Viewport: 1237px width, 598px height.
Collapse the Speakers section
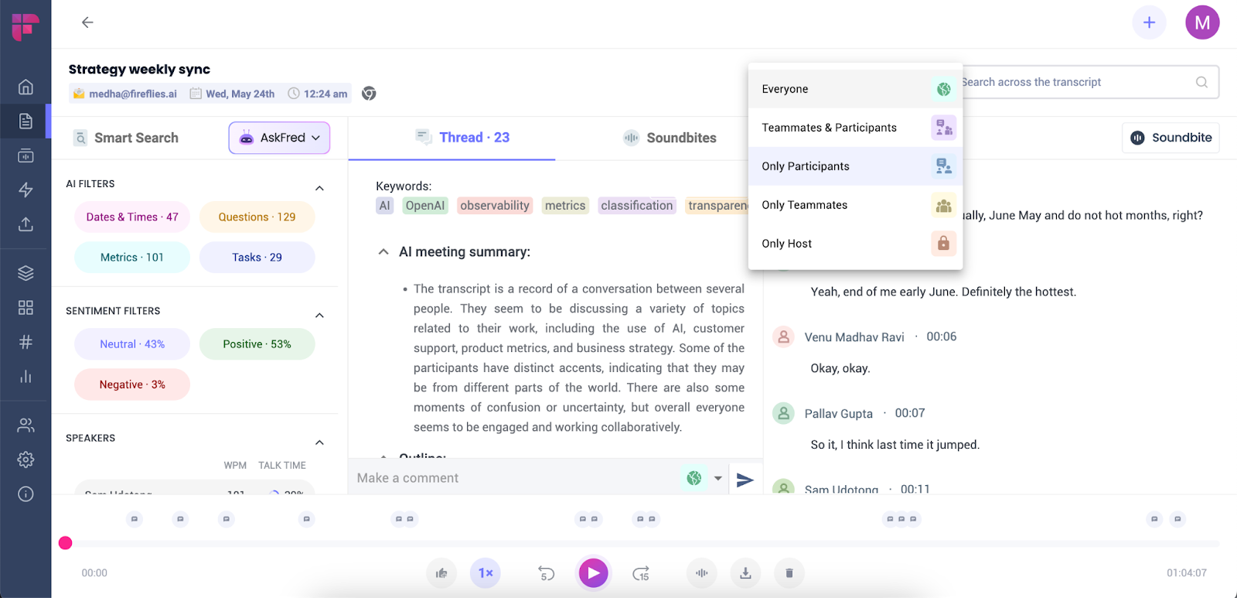tap(319, 443)
